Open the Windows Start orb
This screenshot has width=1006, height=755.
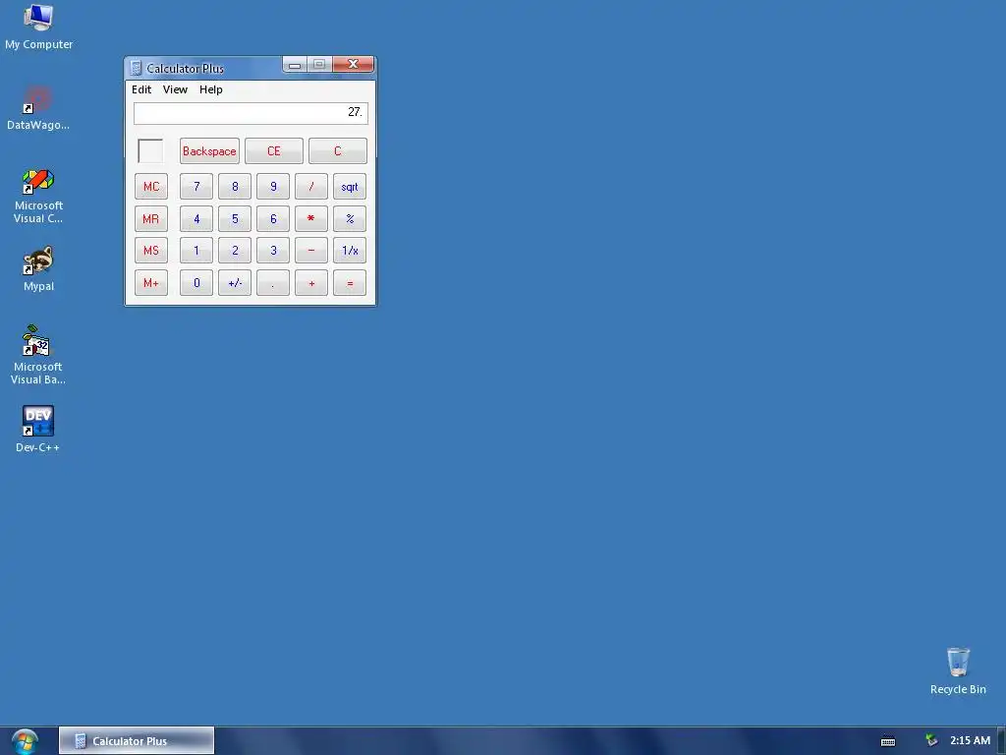[25, 741]
